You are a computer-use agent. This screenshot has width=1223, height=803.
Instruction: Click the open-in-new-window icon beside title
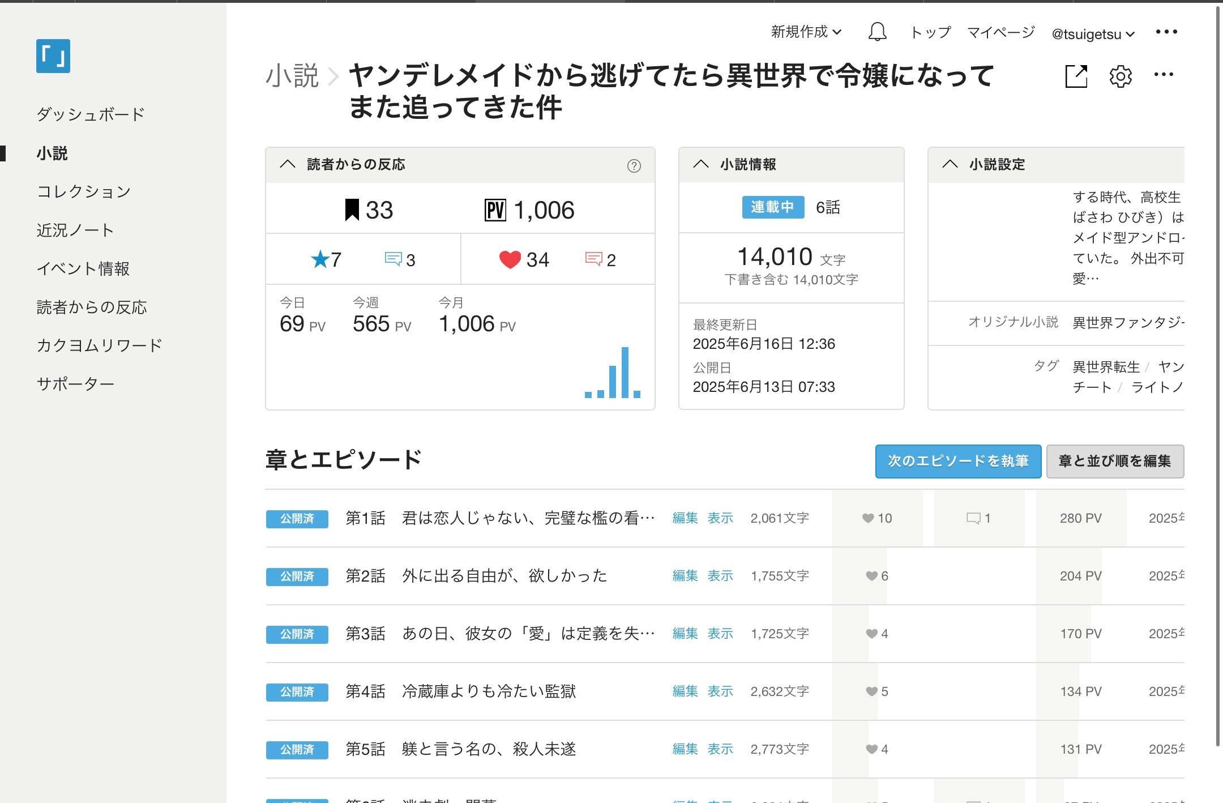click(1076, 76)
